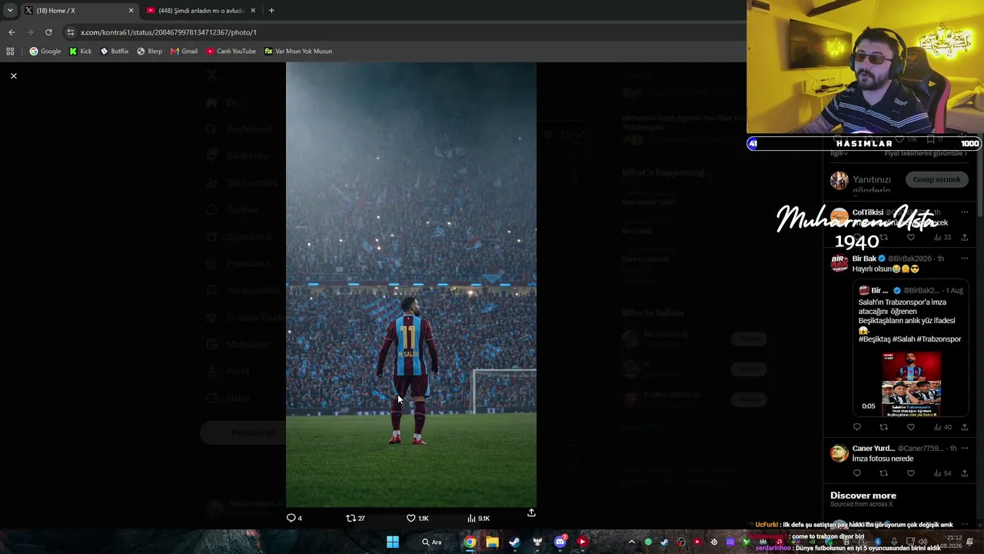
Task: Play the quoted Bir Bak video thumbnail
Action: 911,384
